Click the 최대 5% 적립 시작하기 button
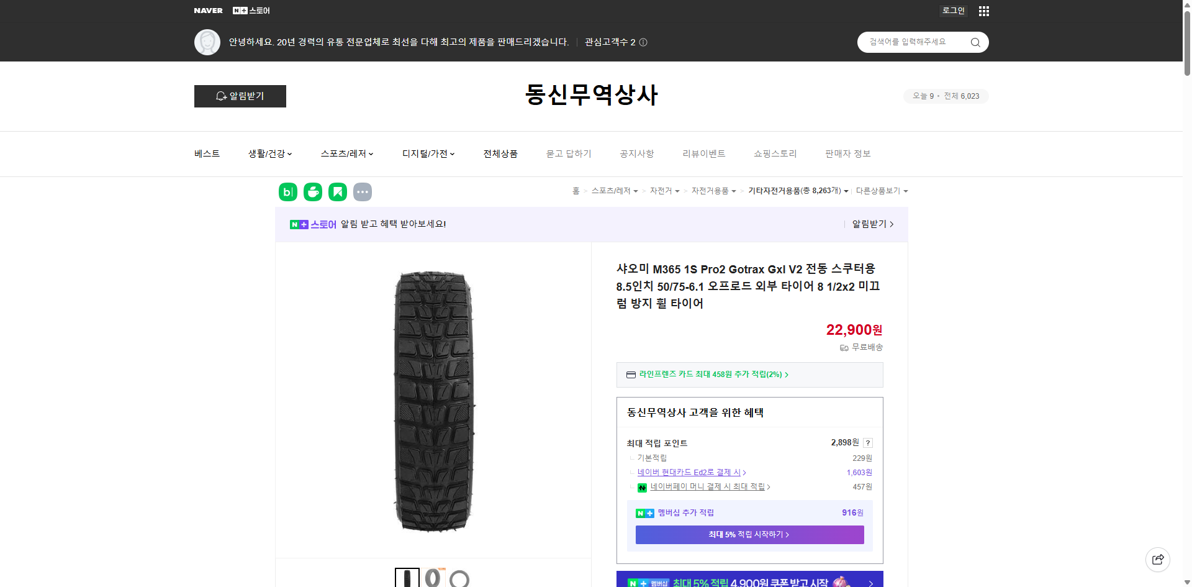Viewport: 1192px width, 587px height. pos(749,534)
